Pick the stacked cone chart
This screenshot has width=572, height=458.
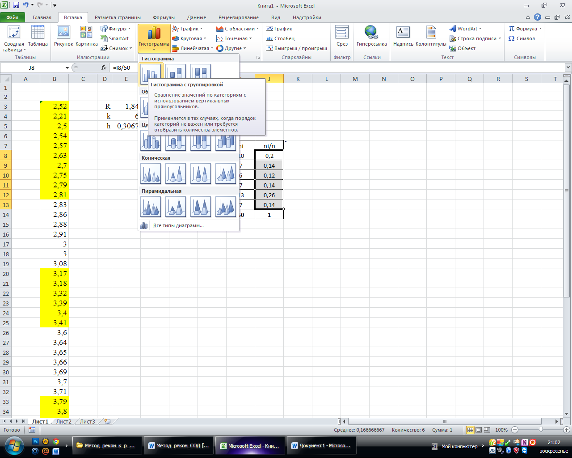176,174
